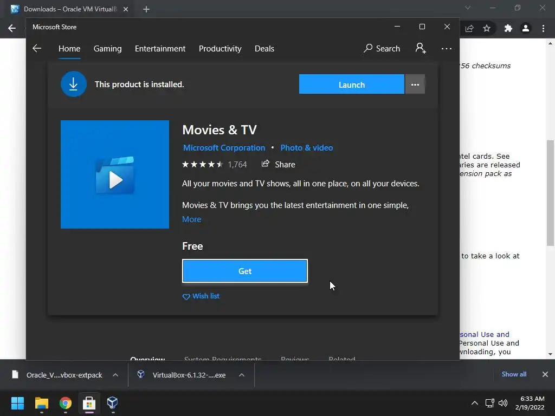
Task: Open the Chrome profile icon
Action: [x=526, y=28]
